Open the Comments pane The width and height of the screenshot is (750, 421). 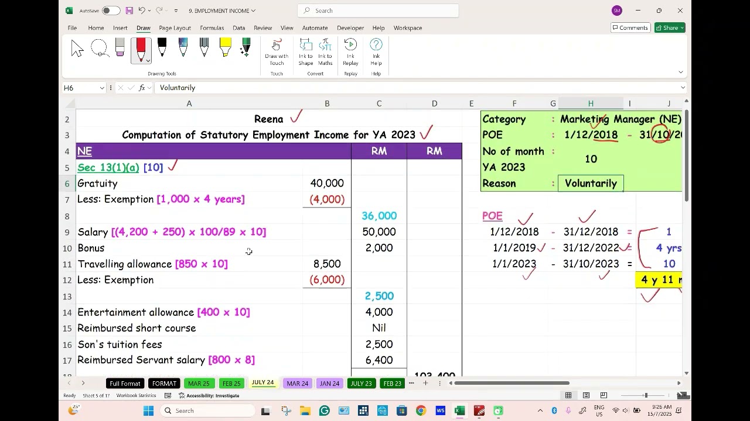point(630,27)
